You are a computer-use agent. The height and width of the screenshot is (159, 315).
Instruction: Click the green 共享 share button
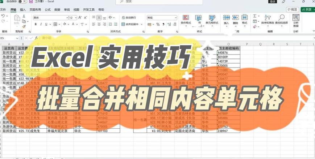(x=308, y=9)
